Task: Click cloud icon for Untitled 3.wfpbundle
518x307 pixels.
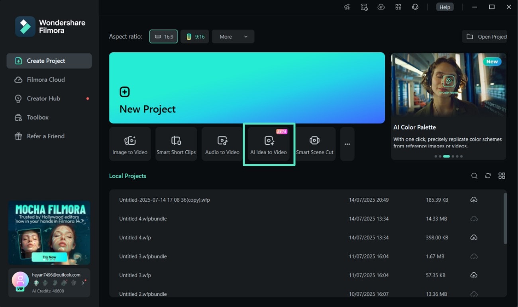Action: pyautogui.click(x=474, y=256)
